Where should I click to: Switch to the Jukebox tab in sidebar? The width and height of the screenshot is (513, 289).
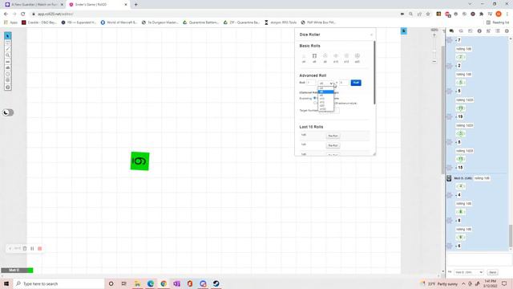click(x=488, y=31)
